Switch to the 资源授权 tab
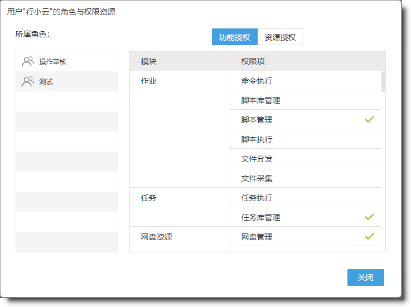 point(280,37)
